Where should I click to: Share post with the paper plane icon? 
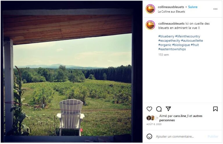168,109
